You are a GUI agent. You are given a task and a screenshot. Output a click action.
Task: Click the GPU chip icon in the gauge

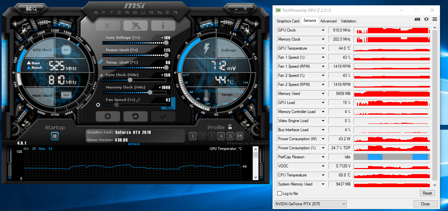click(x=66, y=50)
